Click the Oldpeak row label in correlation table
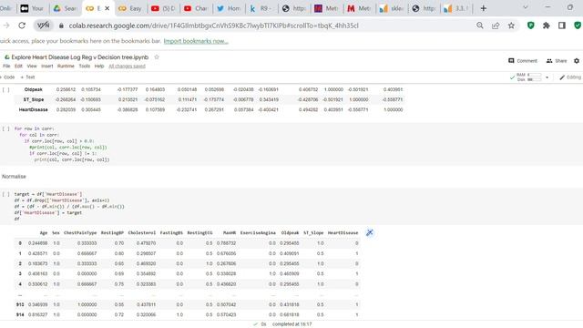 tap(33, 89)
